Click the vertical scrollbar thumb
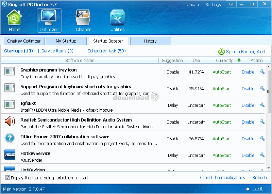 pos(268,91)
